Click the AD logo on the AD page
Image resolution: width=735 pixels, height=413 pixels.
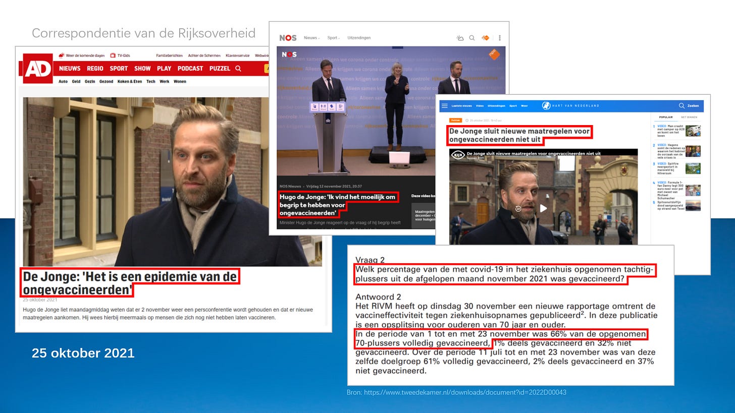(x=38, y=69)
